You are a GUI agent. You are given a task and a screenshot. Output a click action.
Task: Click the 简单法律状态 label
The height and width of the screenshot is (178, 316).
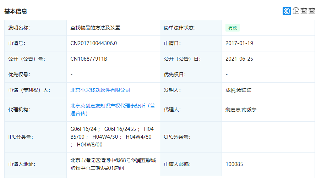[x=180, y=28]
